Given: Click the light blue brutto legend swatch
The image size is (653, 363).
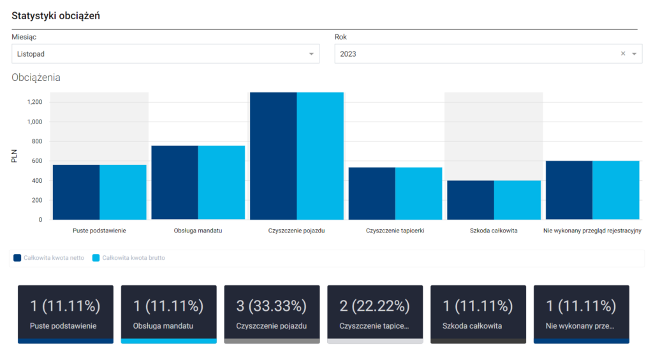Looking at the screenshot, I should pyautogui.click(x=97, y=258).
